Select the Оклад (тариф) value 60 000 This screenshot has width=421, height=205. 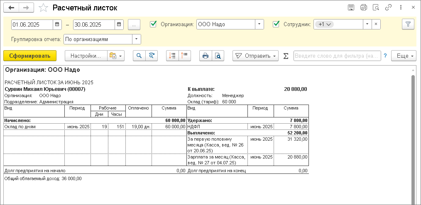(229, 102)
